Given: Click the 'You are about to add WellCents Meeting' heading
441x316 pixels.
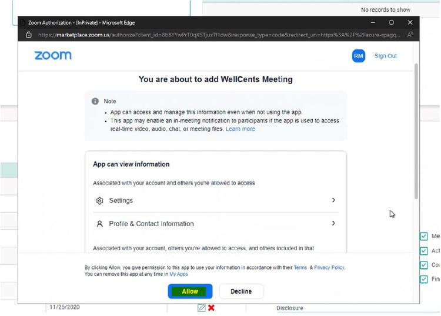Looking at the screenshot, I should (x=215, y=79).
